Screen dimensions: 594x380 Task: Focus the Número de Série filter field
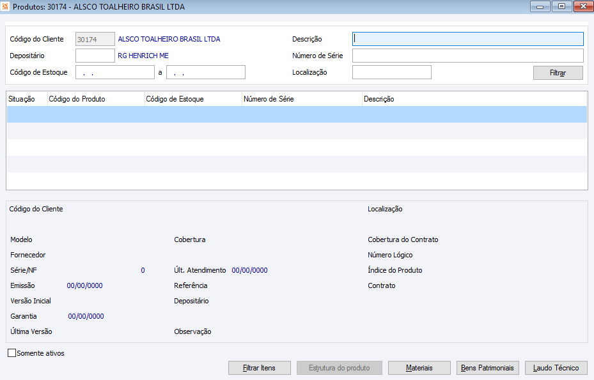468,56
